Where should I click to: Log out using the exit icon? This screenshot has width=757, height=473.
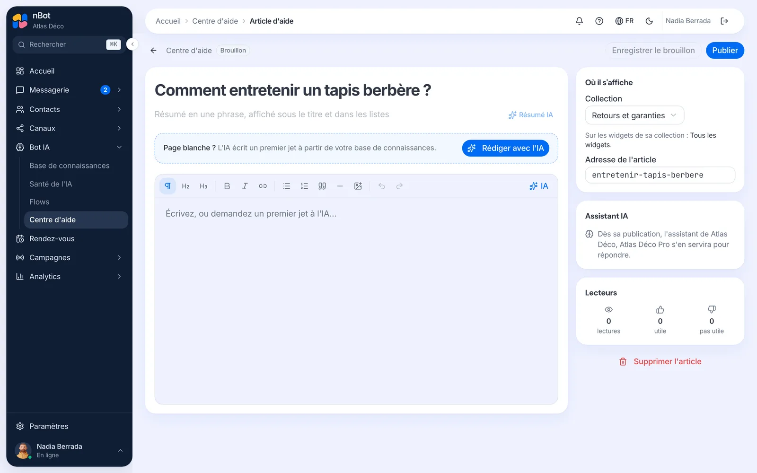724,21
